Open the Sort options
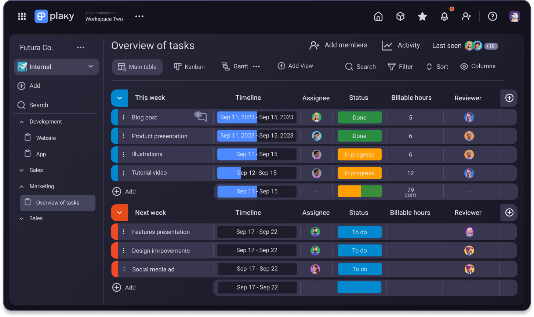Viewport: 534px width, 317px height. coord(437,66)
